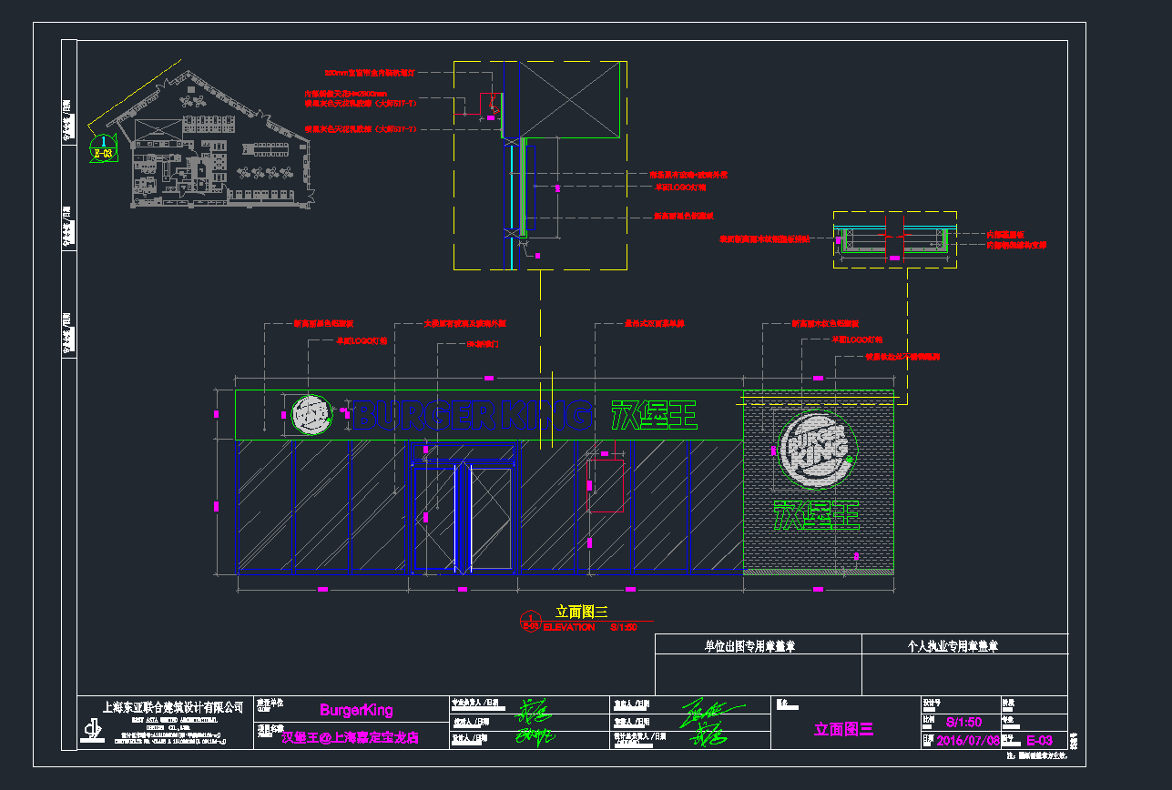Click the design company logo in the title block

[x=90, y=731]
